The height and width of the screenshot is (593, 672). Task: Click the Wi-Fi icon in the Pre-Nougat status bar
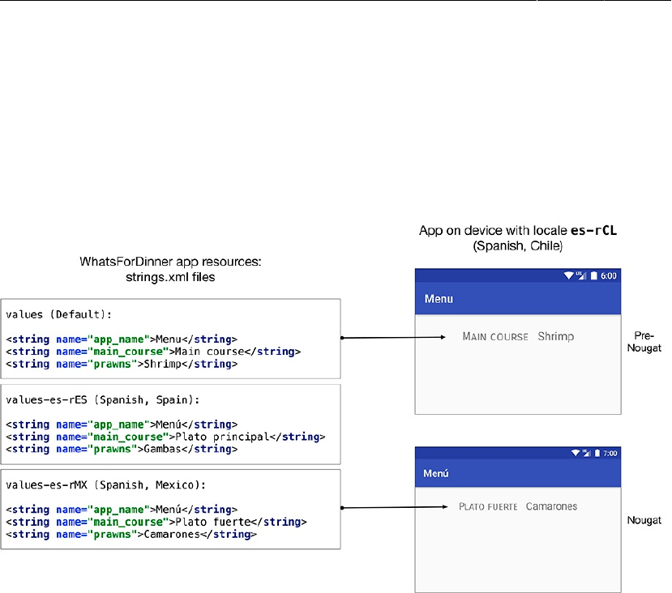coord(570,275)
